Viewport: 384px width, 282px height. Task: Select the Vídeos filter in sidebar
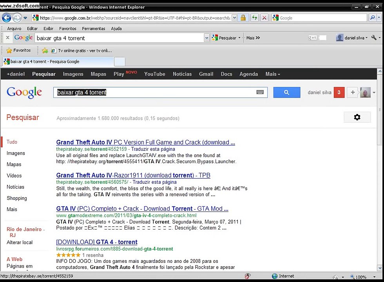point(14,175)
